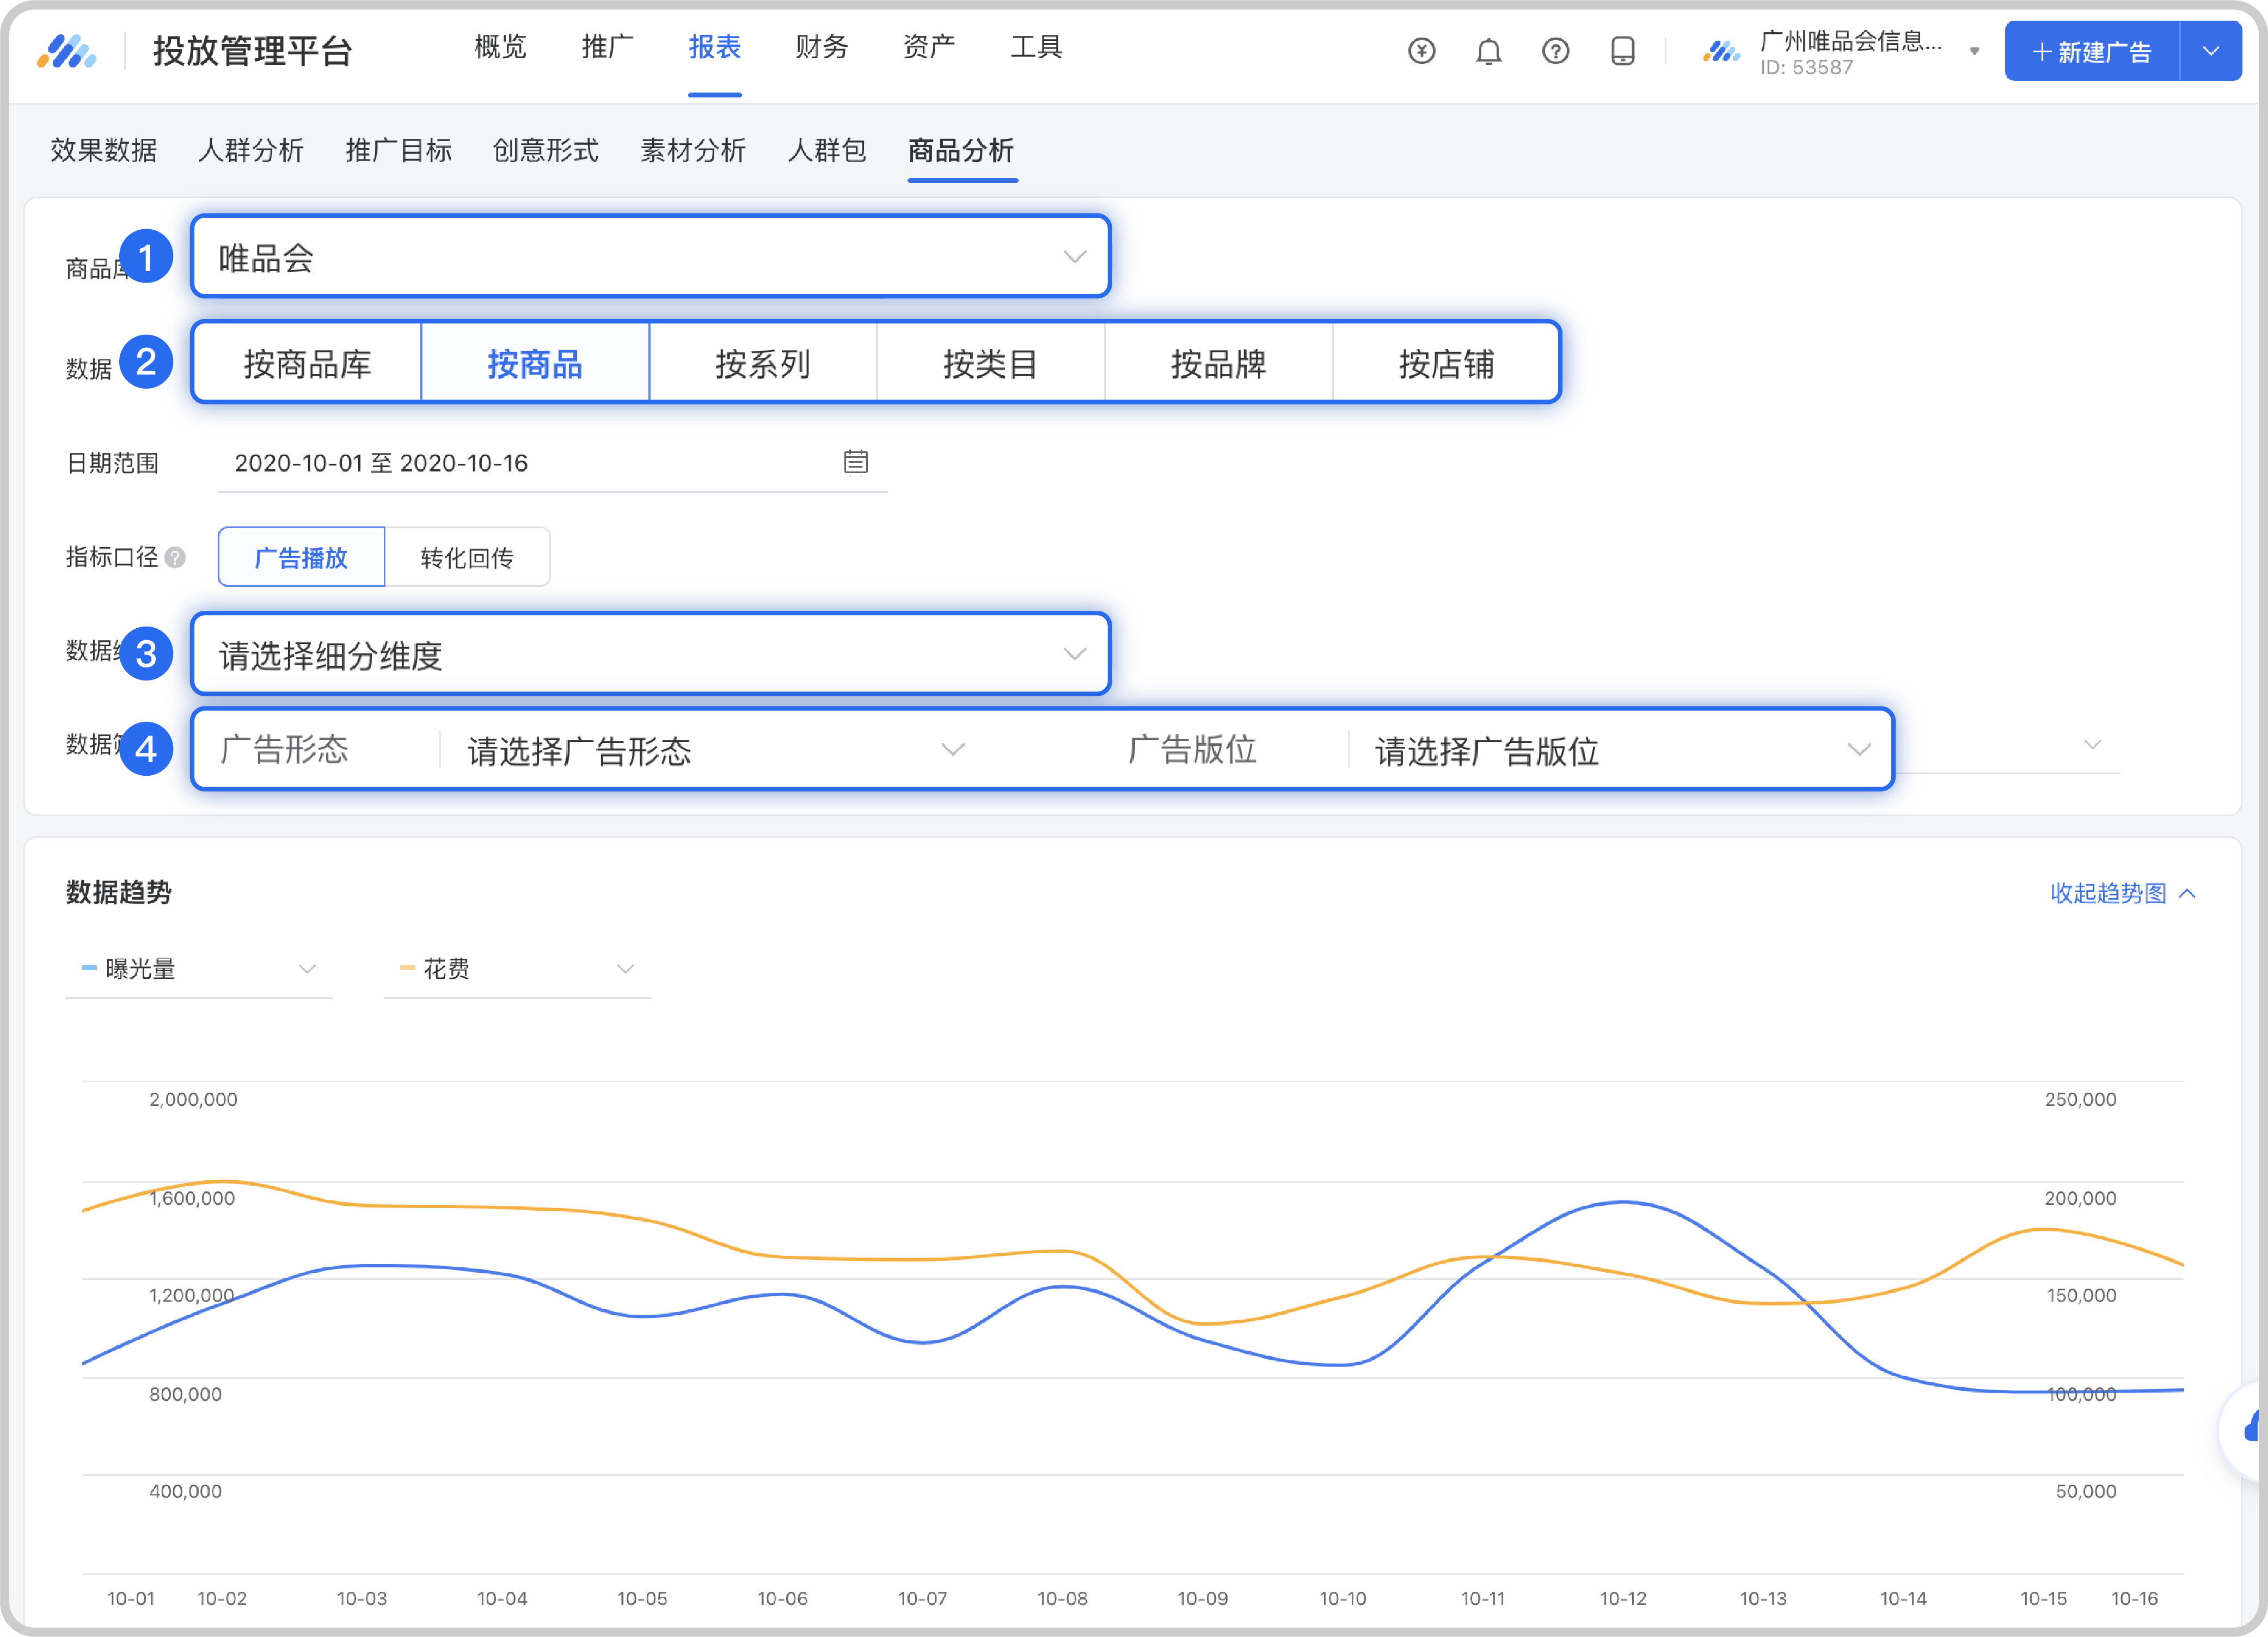Open the 请选择细分维度 dropdown
This screenshot has height=1637, width=2268.
click(650, 654)
